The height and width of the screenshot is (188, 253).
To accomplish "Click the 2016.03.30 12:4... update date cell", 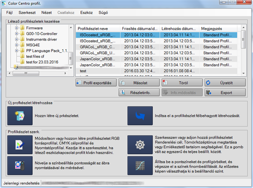I will (x=139, y=71).
